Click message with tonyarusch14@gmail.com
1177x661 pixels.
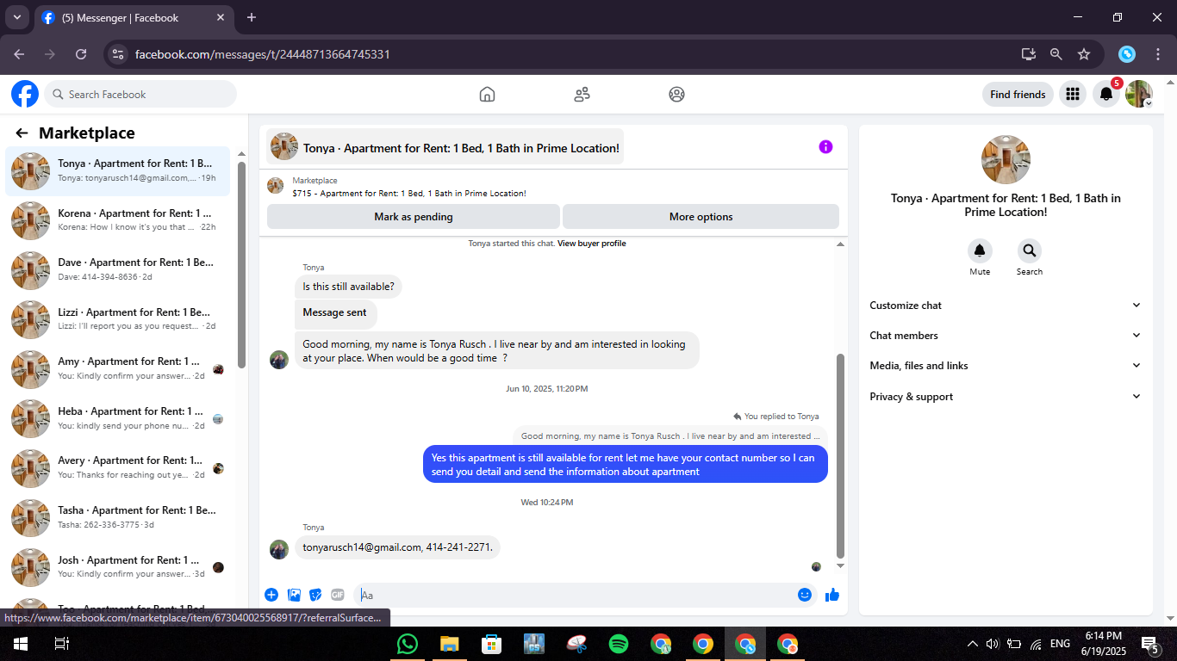click(x=397, y=547)
